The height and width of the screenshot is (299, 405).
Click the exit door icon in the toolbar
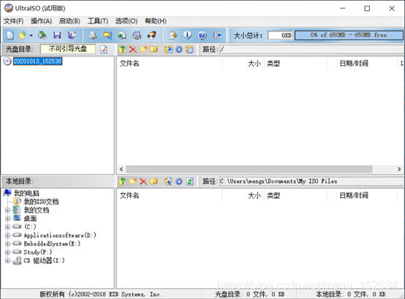pyautogui.click(x=217, y=35)
